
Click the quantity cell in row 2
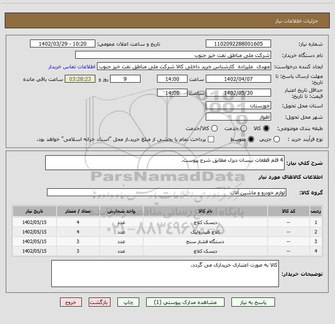[x=78, y=232]
